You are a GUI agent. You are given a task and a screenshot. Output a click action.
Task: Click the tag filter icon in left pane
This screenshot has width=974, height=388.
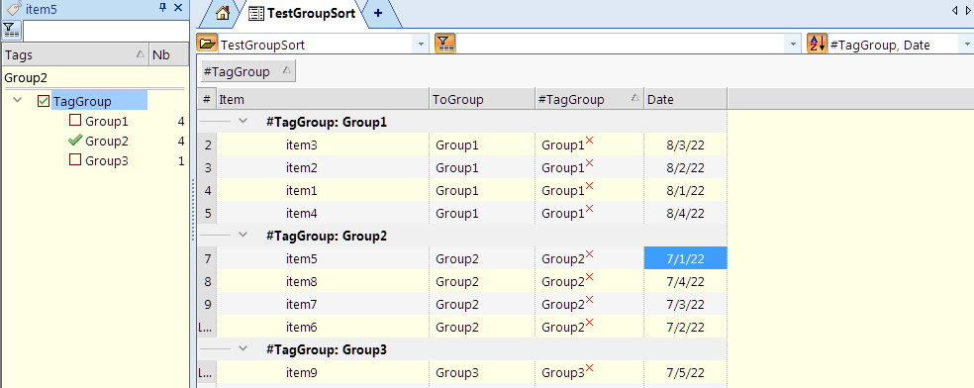point(11,30)
